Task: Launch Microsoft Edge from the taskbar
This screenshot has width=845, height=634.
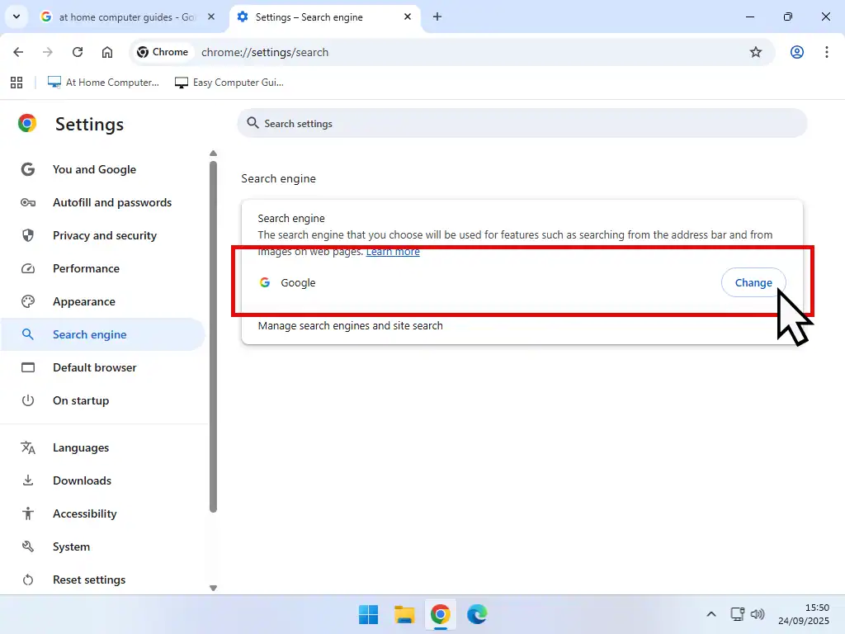Action: point(477,614)
